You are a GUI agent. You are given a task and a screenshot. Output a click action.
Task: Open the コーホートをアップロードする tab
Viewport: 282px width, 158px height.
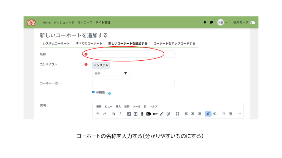pos(174,43)
